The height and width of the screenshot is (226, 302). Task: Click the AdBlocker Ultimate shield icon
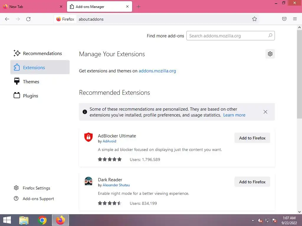pos(88,137)
